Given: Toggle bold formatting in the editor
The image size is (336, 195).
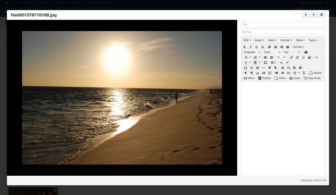Looking at the screenshot, I should (245, 47).
